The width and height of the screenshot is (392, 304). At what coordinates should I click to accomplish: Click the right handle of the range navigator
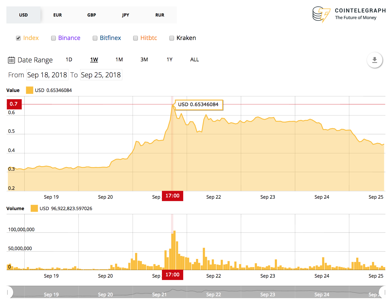tap(382, 292)
